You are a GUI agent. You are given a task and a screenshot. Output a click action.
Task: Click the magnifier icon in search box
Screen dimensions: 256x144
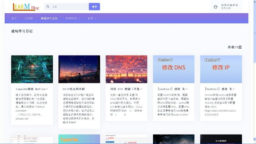point(48,6)
